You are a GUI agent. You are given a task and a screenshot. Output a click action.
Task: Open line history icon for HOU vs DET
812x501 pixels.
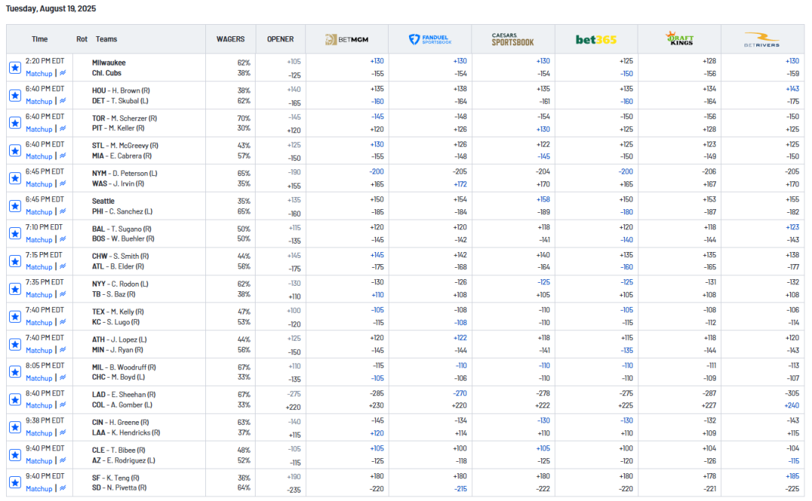(62, 101)
